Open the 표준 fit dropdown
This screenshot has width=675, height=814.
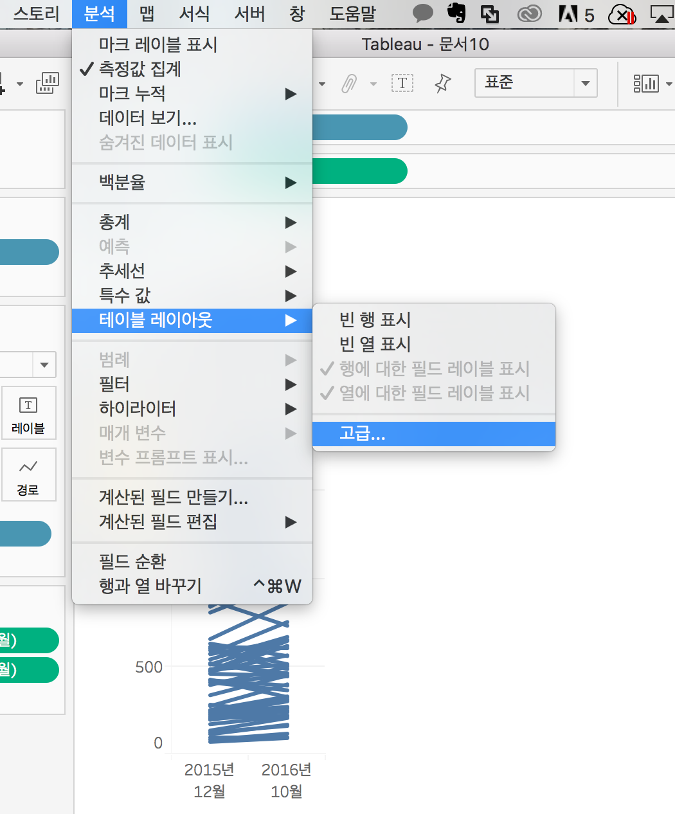(536, 83)
